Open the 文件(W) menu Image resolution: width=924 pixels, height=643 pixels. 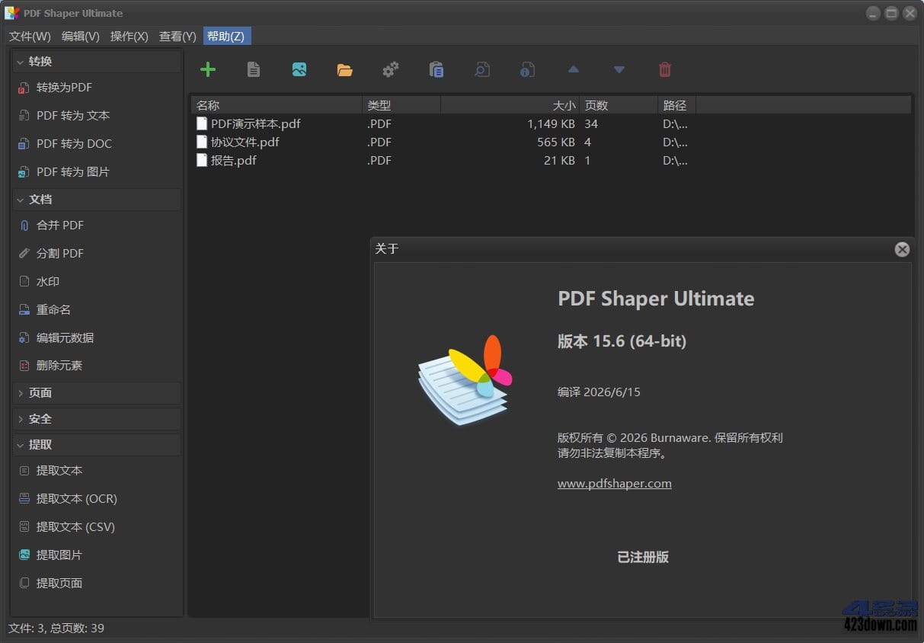[x=30, y=37]
